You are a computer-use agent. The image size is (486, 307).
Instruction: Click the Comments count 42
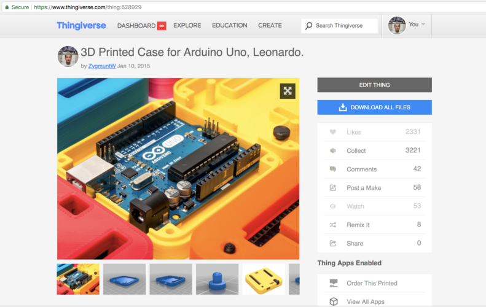click(x=417, y=169)
